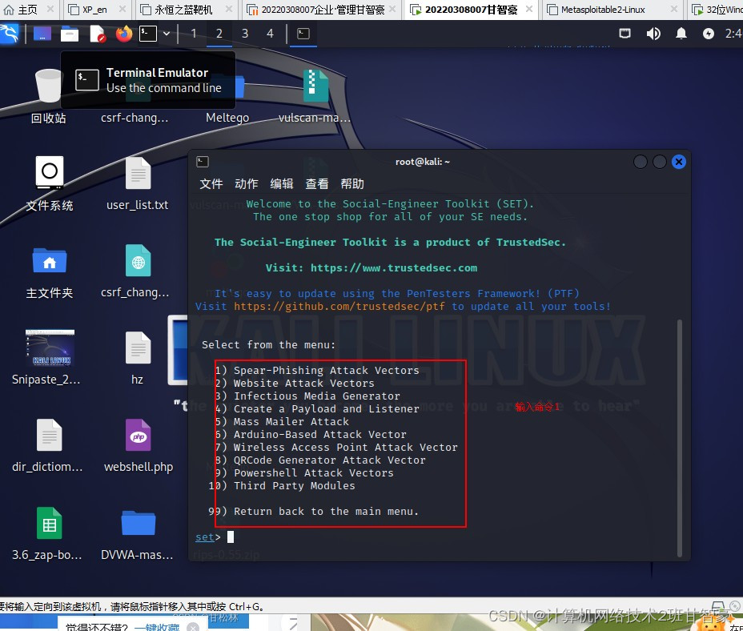Image resolution: width=743 pixels, height=631 pixels.
Task: Click the terminal vertical scrollbar
Action: (680, 437)
